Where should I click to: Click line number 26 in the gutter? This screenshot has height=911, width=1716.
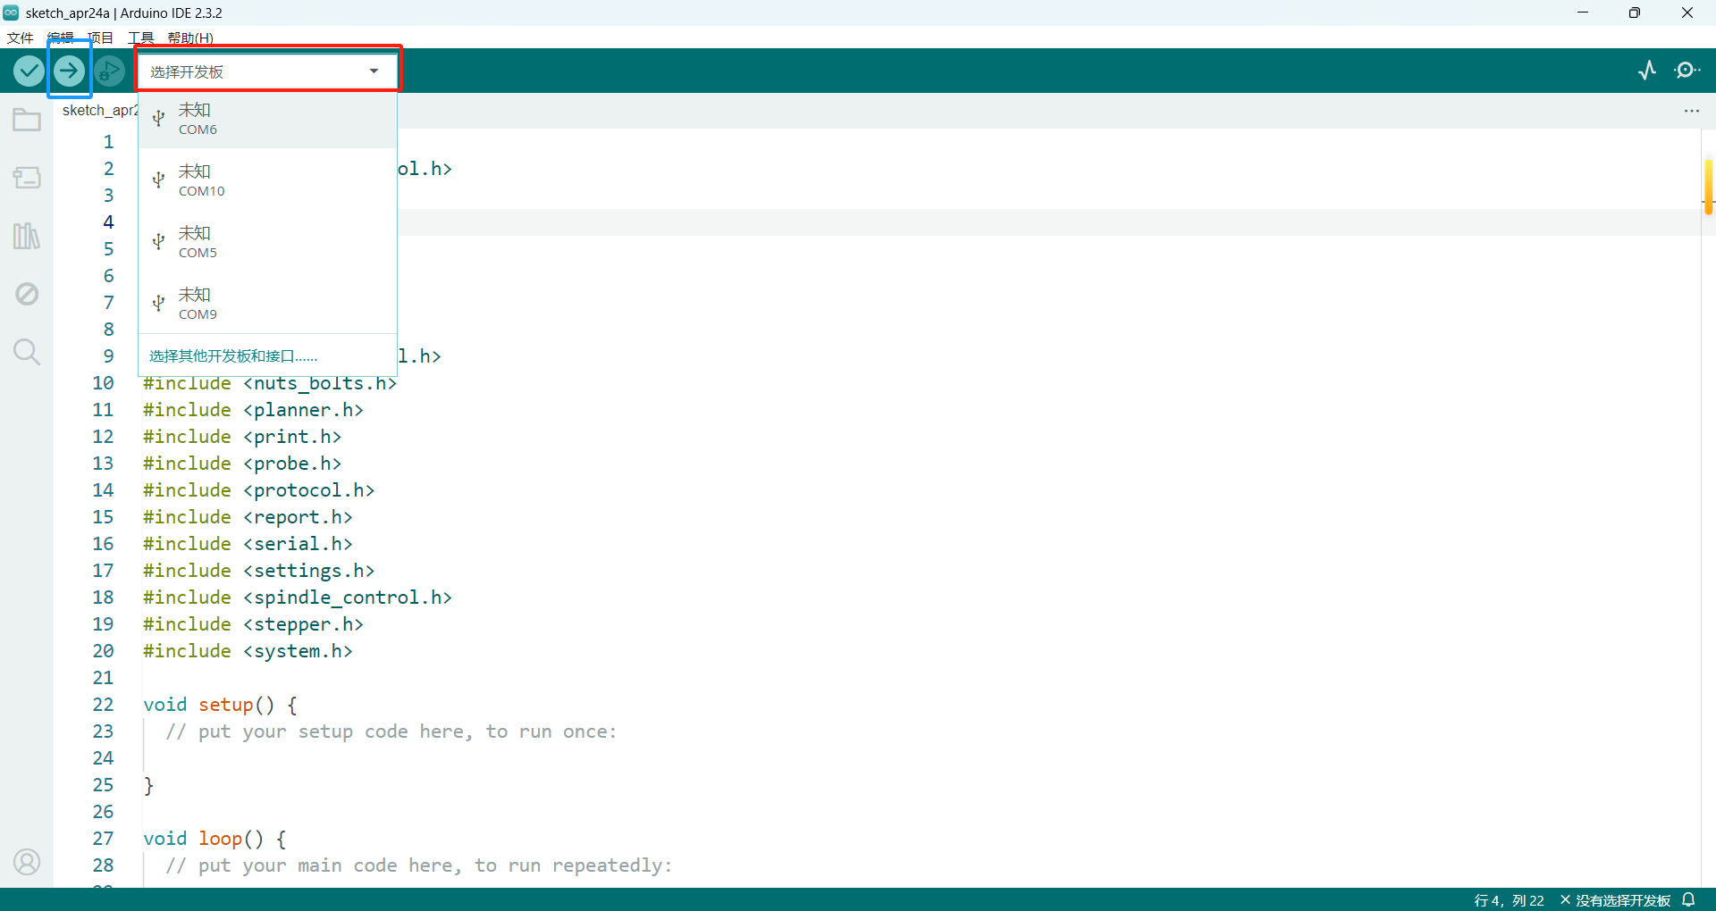tap(103, 812)
